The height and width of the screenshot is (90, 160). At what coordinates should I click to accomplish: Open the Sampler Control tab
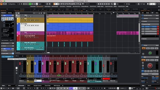click(37, 85)
